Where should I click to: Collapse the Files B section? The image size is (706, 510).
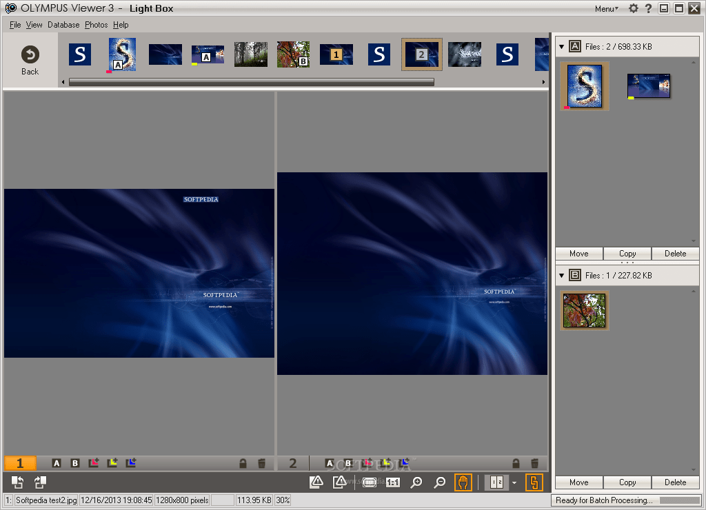click(560, 275)
